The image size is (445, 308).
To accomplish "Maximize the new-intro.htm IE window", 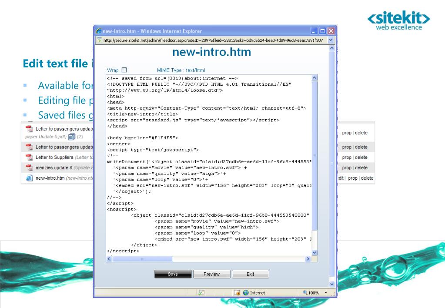I will [x=322, y=31].
